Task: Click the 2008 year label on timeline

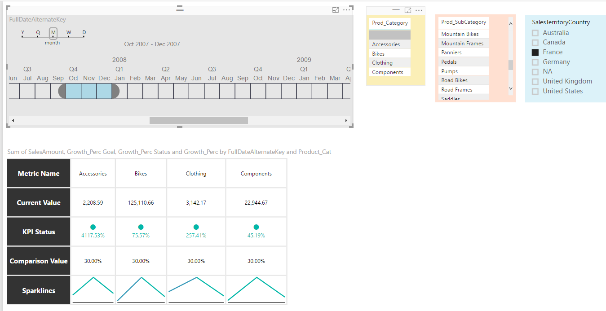Action: click(119, 60)
